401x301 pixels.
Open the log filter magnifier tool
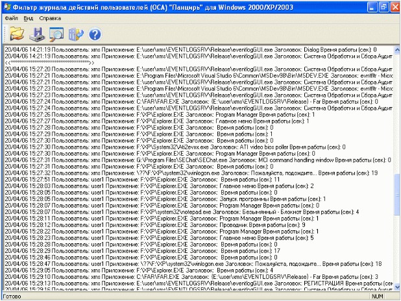coord(56,34)
